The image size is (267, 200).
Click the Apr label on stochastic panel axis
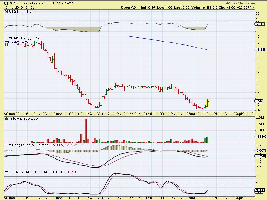pos(239,198)
